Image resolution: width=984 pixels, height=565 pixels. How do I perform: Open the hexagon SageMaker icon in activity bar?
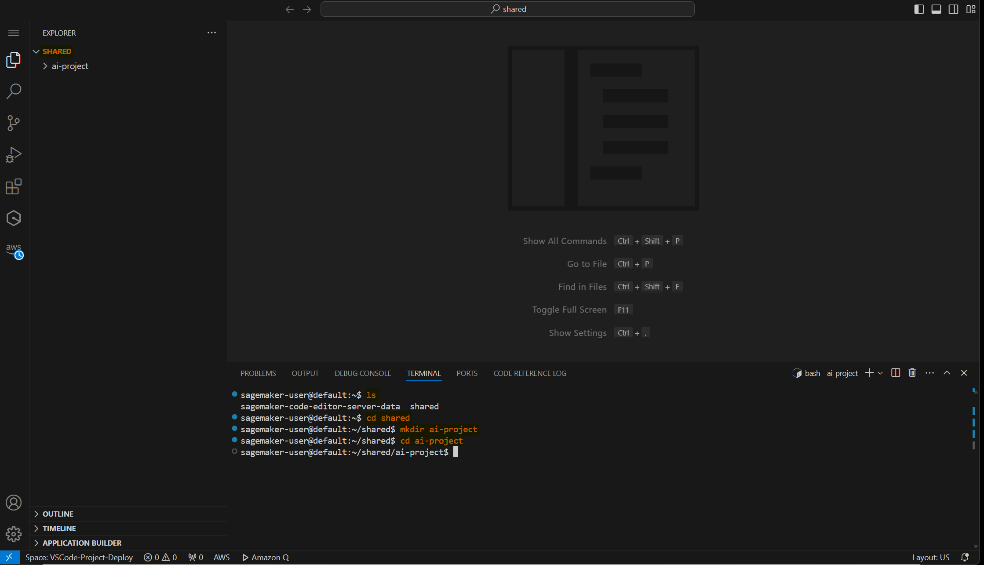coord(14,218)
